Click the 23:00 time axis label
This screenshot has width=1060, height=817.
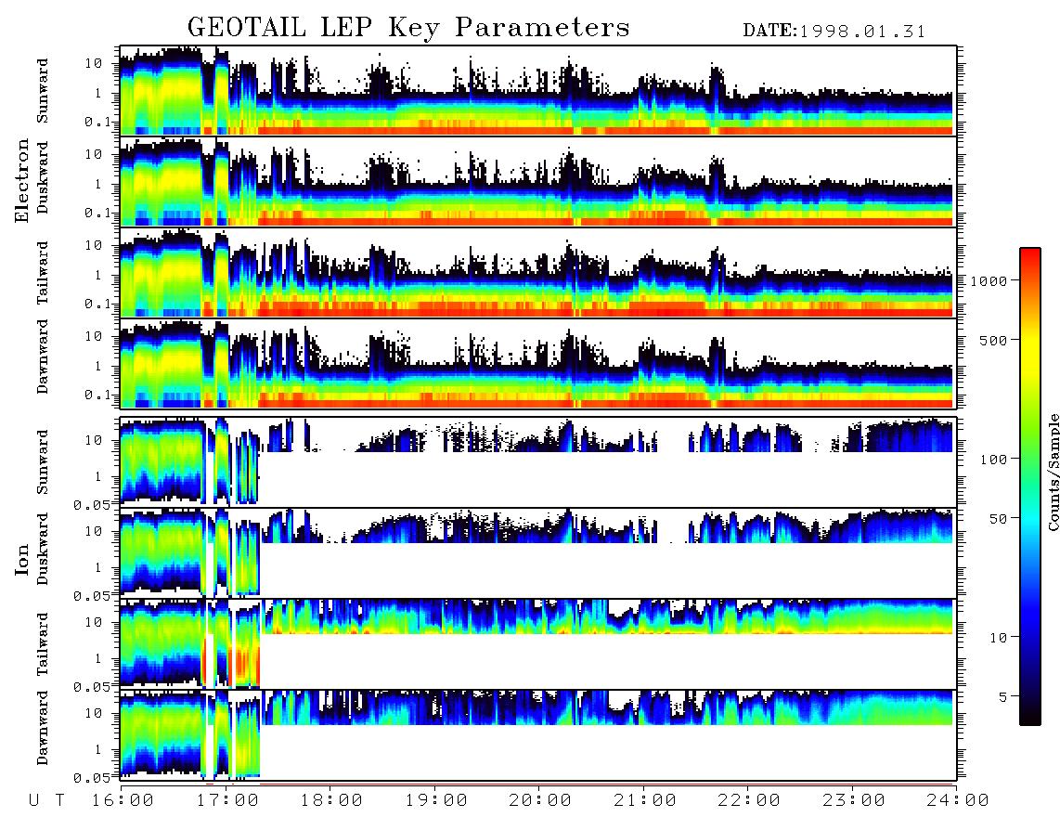pos(854,800)
